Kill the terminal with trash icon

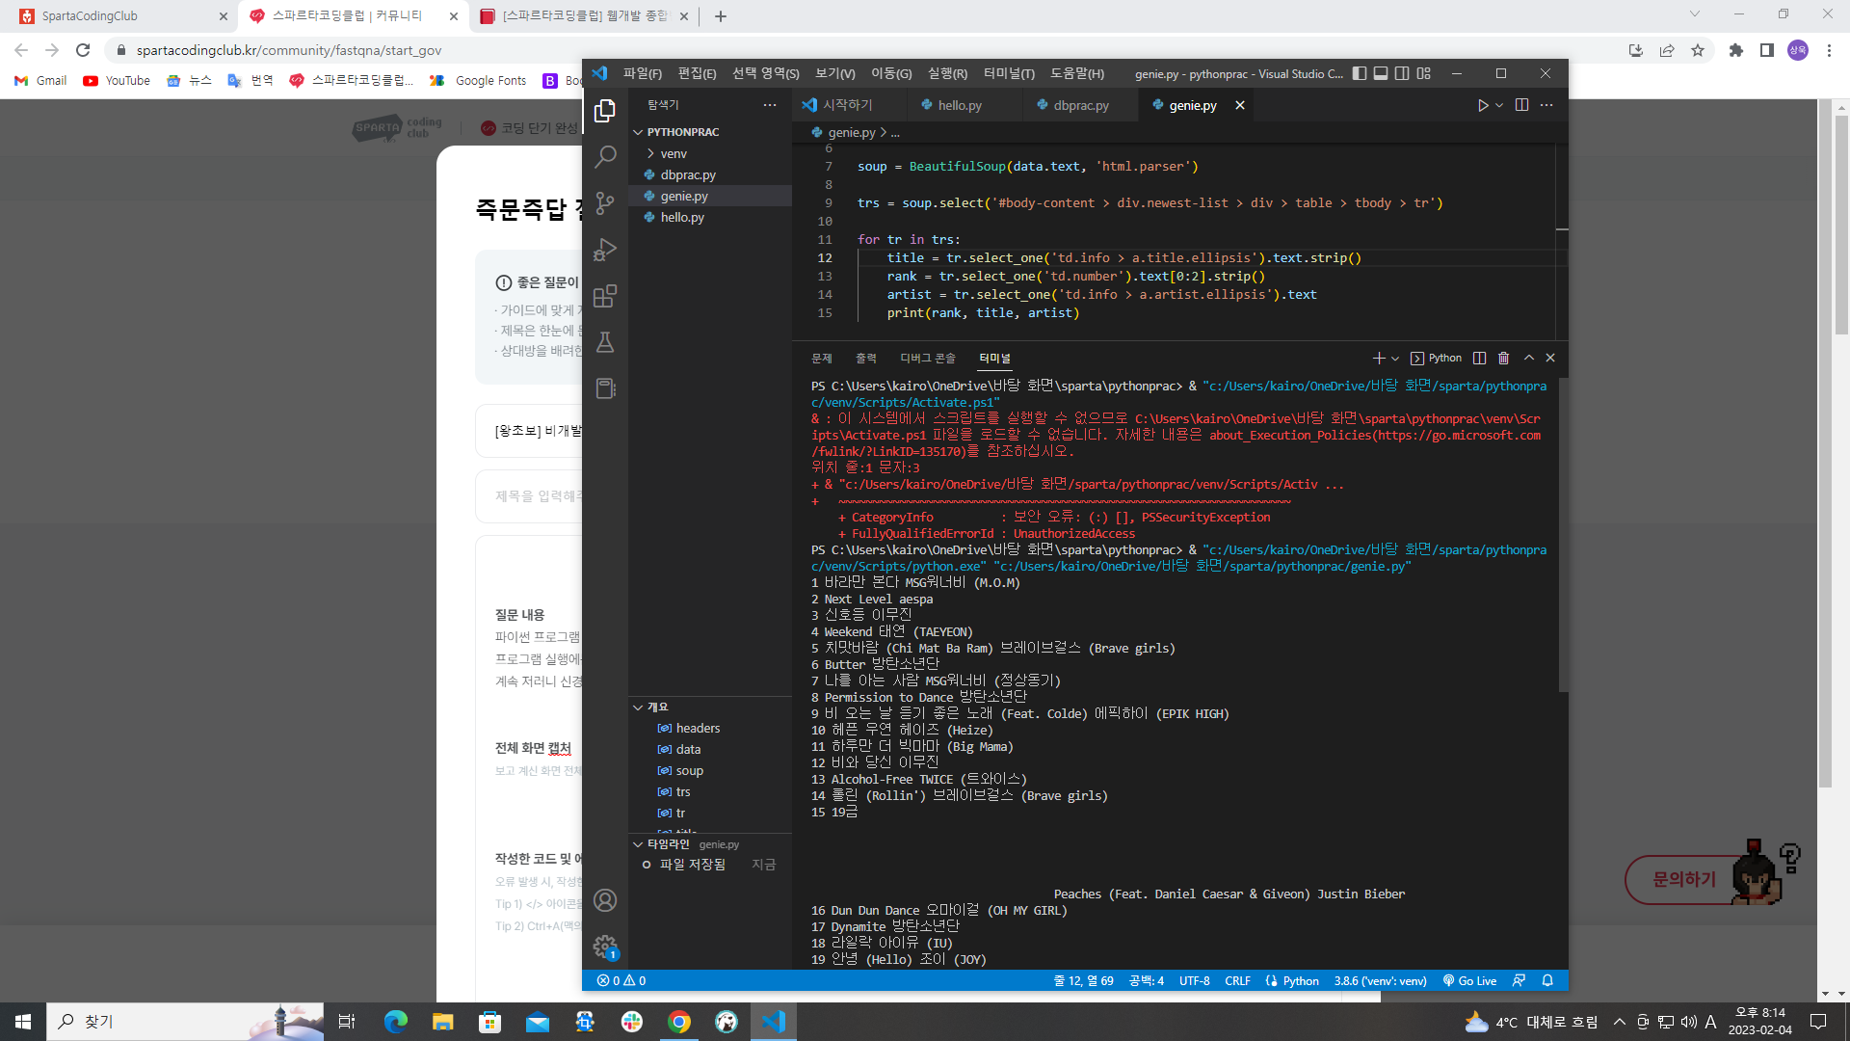click(1503, 358)
